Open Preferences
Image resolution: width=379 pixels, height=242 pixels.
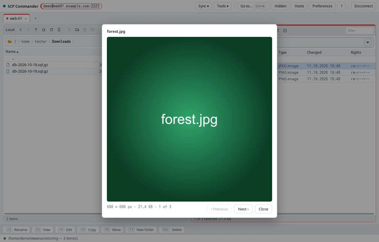pos(322,6)
